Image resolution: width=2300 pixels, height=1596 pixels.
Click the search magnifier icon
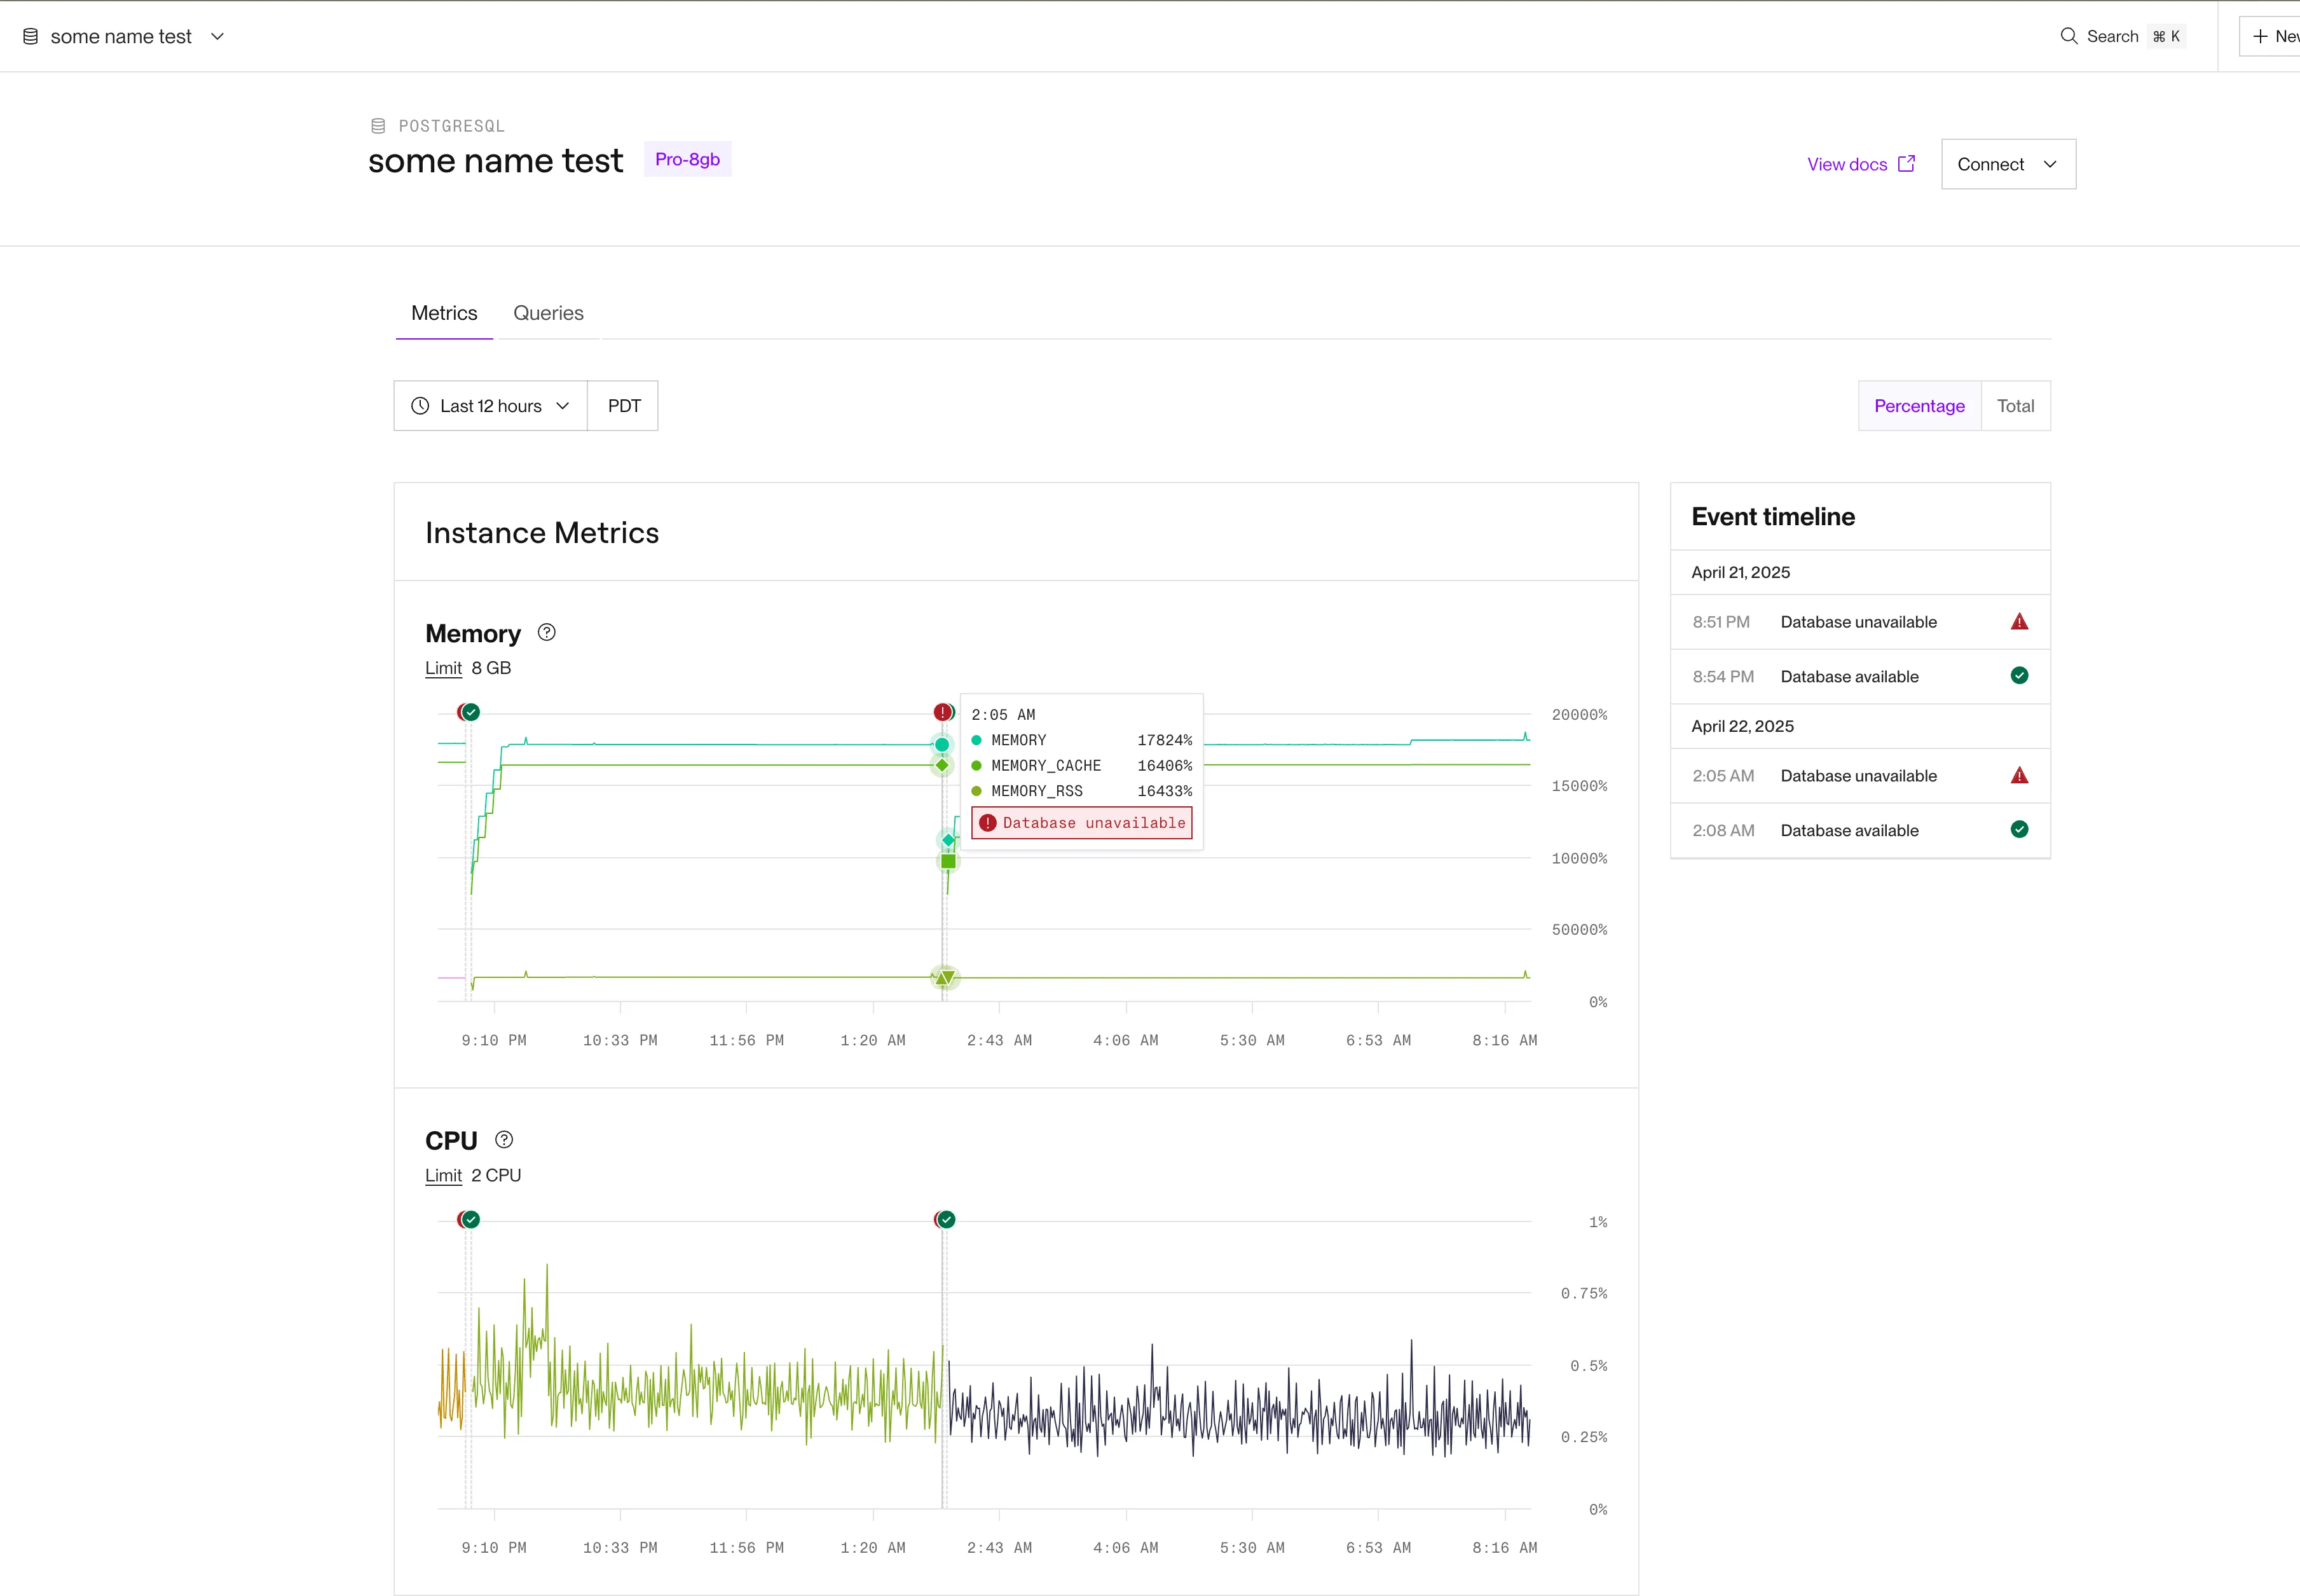click(x=2068, y=36)
